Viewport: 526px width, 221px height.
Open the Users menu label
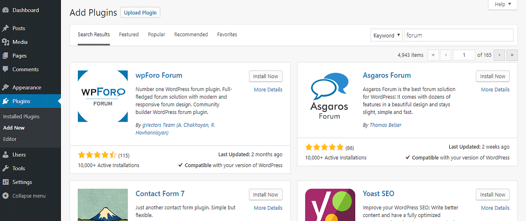19,155
